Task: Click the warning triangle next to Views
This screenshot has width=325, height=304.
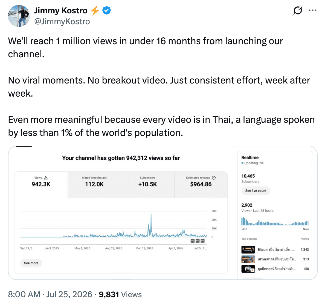Action: (46, 178)
